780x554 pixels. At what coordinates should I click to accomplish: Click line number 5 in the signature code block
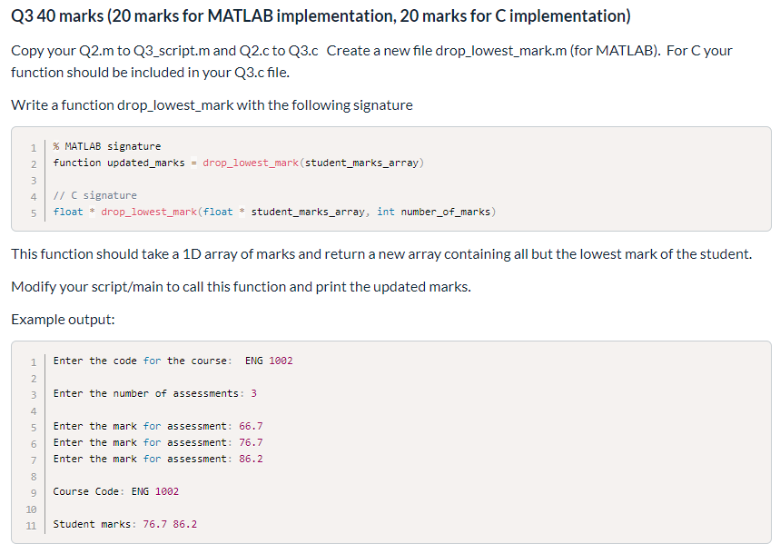click(x=33, y=211)
